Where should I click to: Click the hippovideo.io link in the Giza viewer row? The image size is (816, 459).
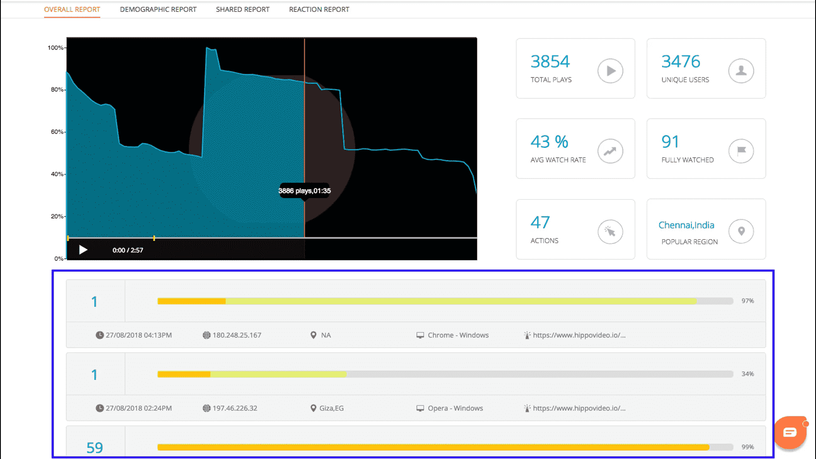point(579,408)
